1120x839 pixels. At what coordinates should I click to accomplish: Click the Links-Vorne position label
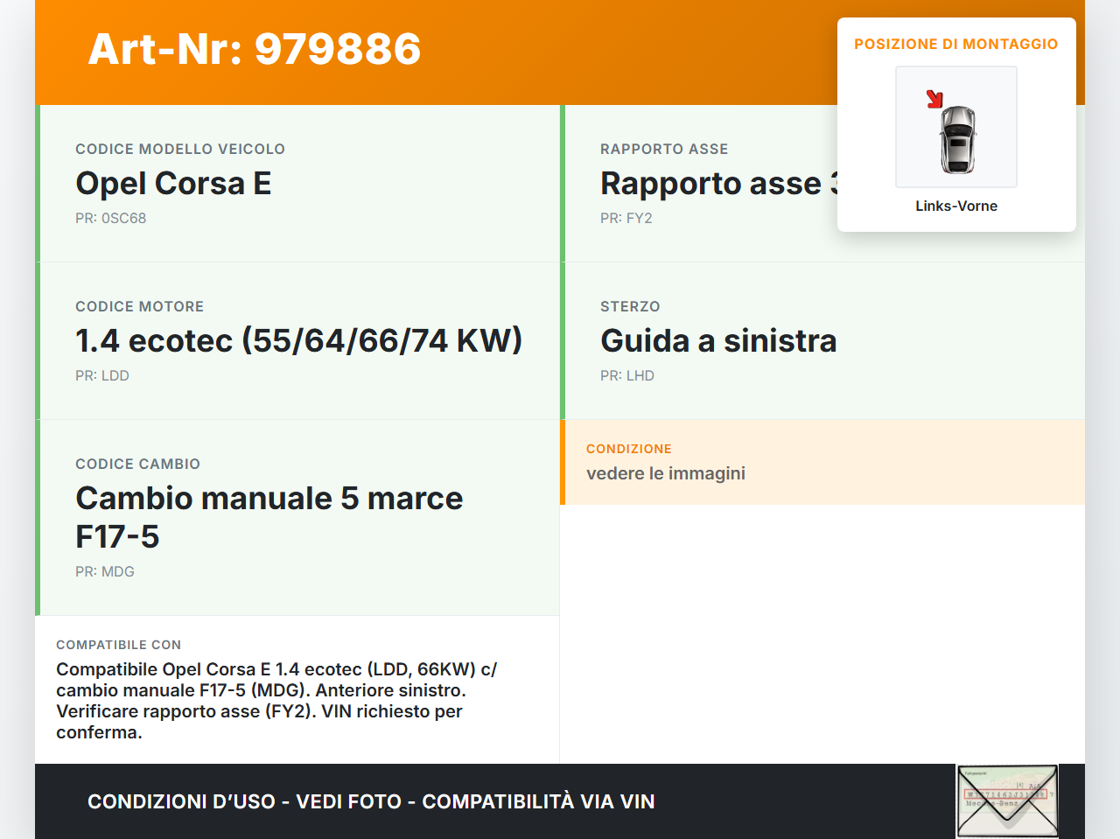click(x=955, y=206)
